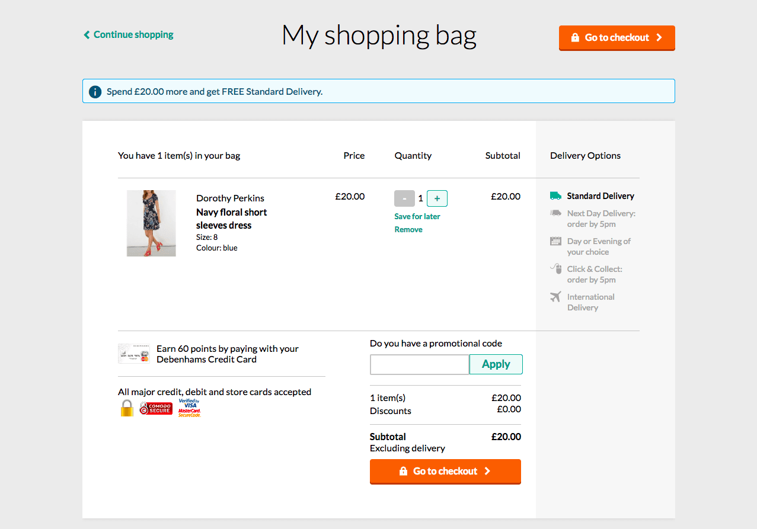757x529 pixels.
Task: Select the International Delivery airplane icon
Action: 555,297
